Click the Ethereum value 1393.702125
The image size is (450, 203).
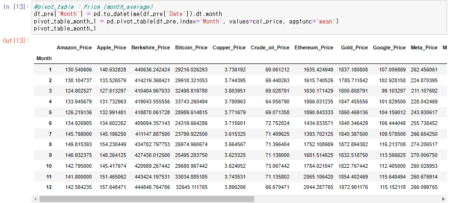click(x=318, y=134)
